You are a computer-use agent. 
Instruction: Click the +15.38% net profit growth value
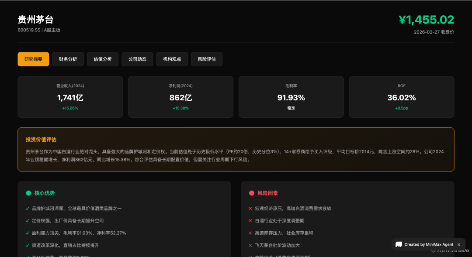180,108
